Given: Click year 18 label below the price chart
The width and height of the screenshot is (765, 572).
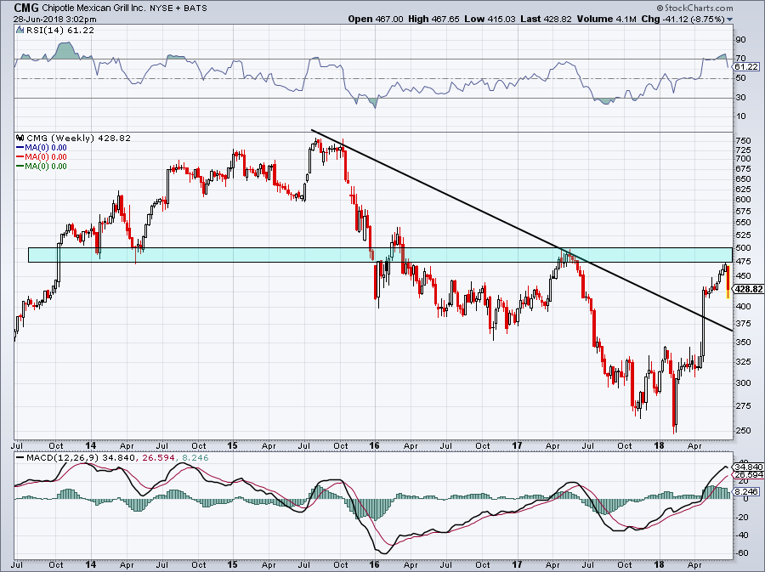Looking at the screenshot, I should click(x=659, y=445).
